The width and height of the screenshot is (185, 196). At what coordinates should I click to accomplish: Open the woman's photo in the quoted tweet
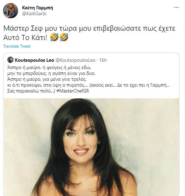pyautogui.click(x=91, y=147)
